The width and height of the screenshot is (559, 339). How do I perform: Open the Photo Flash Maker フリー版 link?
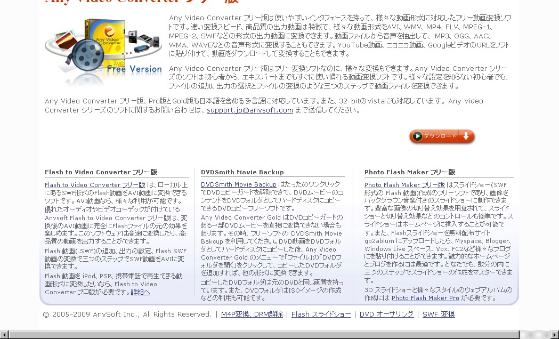pos(404,184)
